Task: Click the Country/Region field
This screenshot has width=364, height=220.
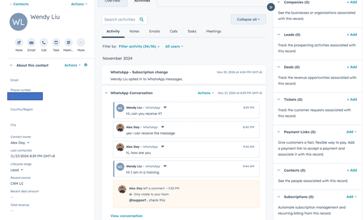Action: (x=21, y=109)
